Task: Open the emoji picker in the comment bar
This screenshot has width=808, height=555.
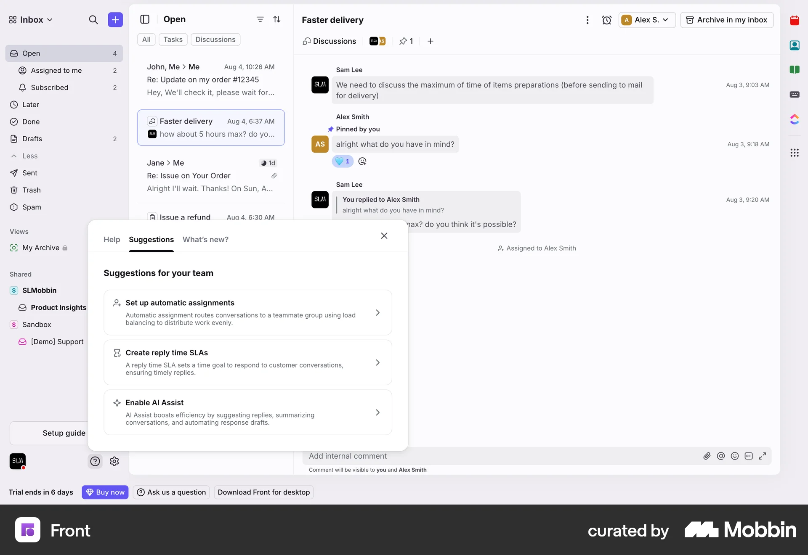Action: point(735,456)
